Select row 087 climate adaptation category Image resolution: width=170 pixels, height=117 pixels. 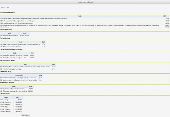pos(57,26)
